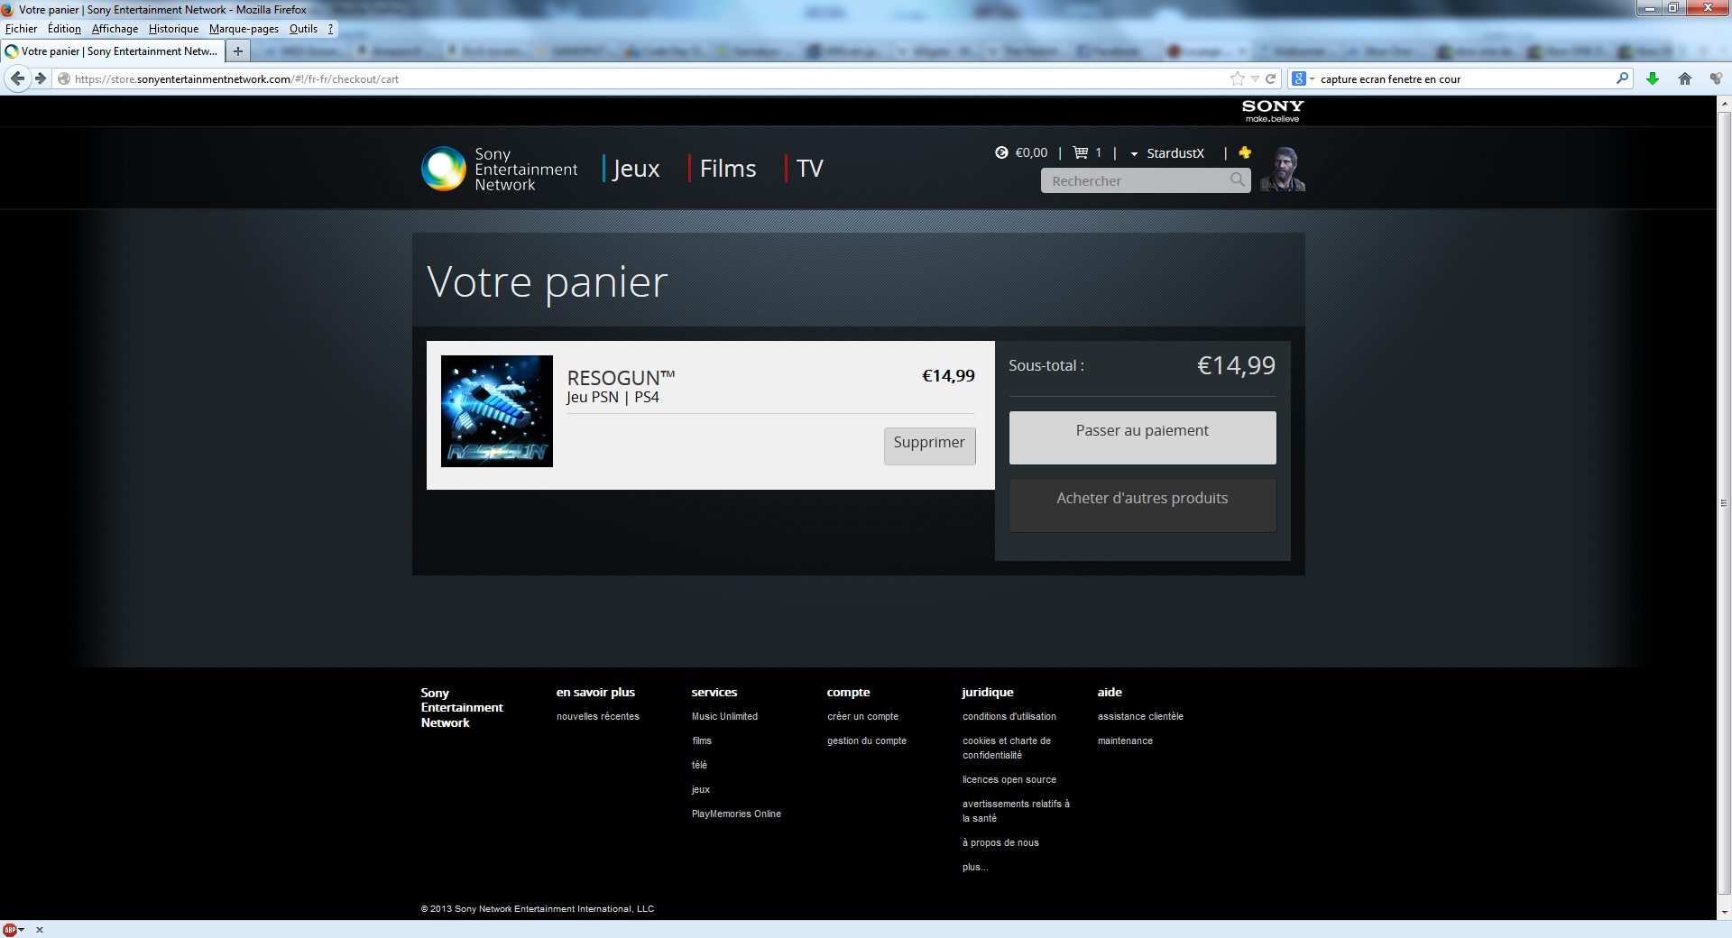The width and height of the screenshot is (1732, 938).
Task: Click the browser Back arrow button
Action: coord(17,79)
